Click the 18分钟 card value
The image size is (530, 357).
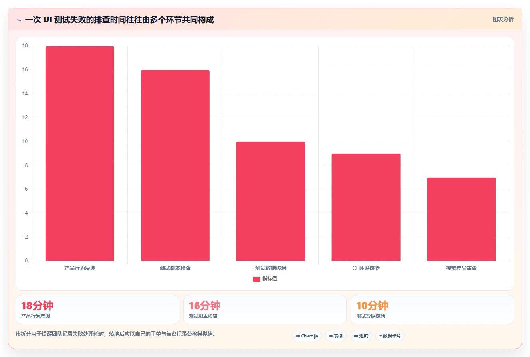pos(37,306)
